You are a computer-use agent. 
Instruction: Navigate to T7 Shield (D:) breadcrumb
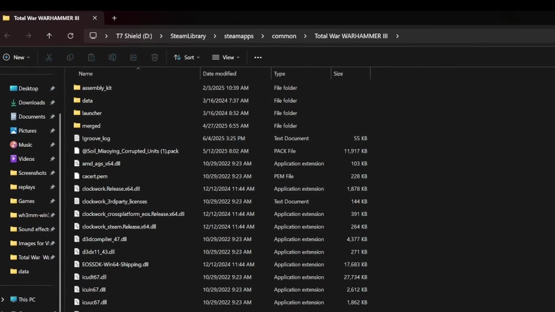[134, 36]
